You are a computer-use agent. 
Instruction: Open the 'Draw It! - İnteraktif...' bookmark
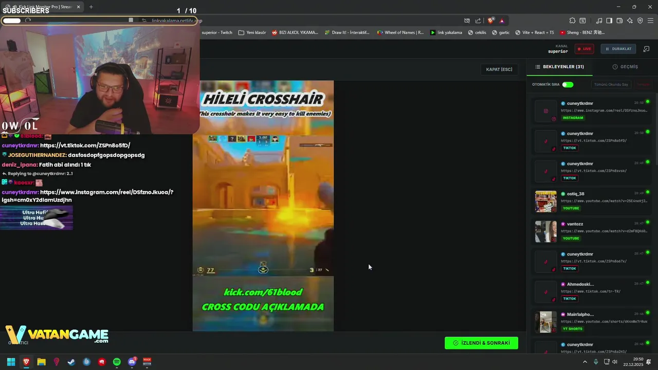point(348,32)
